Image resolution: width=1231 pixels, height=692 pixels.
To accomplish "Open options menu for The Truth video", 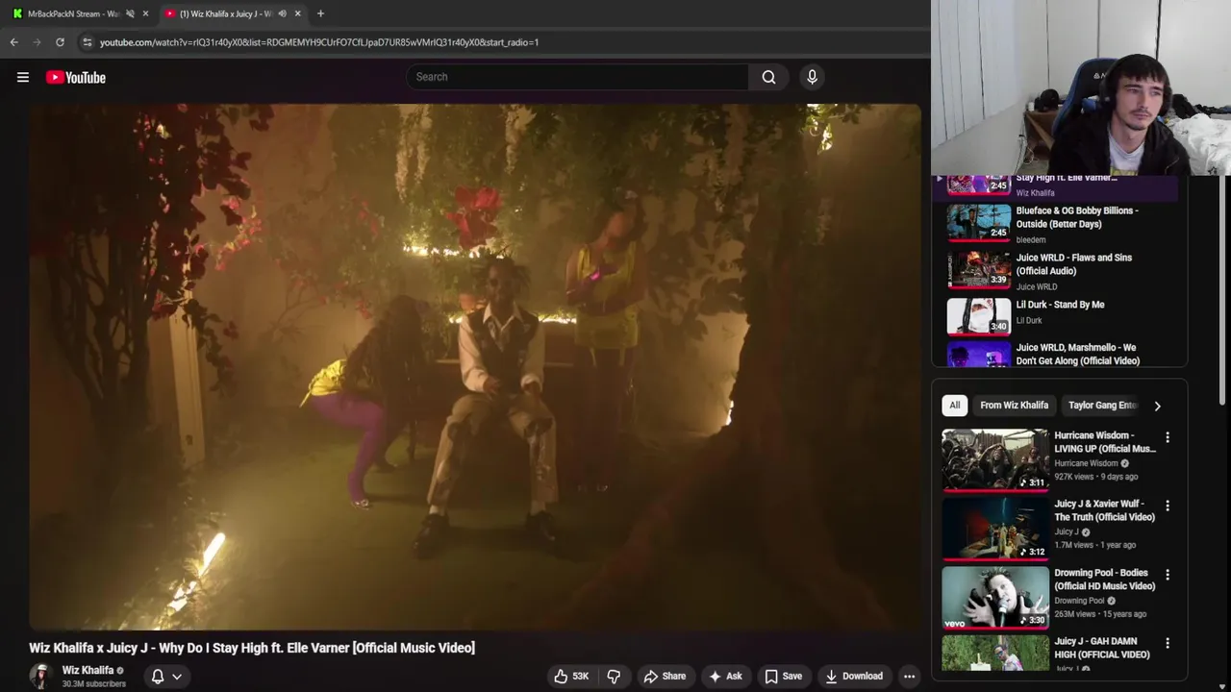I will [1168, 506].
